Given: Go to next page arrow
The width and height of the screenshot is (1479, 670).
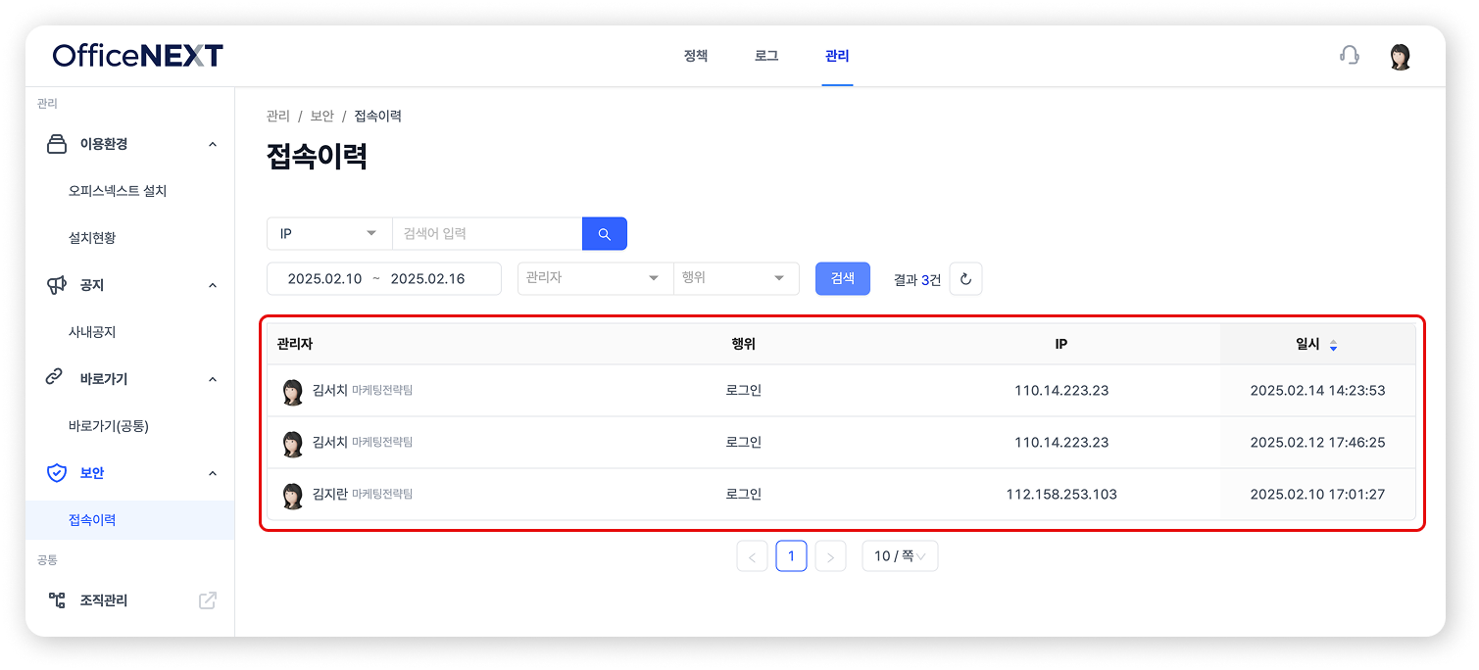Looking at the screenshot, I should tap(830, 556).
